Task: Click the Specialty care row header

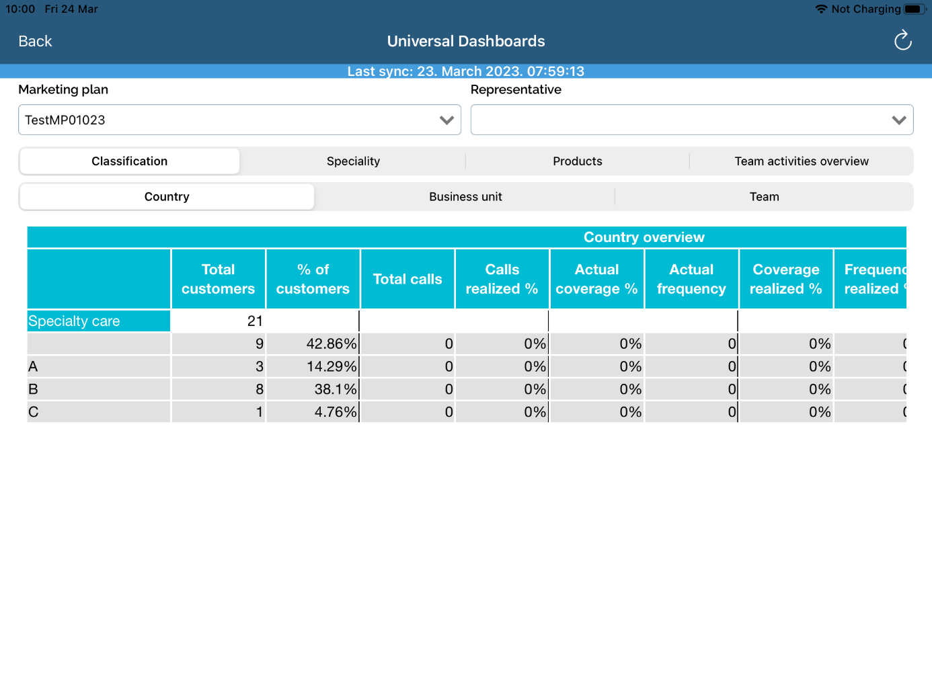Action: click(98, 321)
